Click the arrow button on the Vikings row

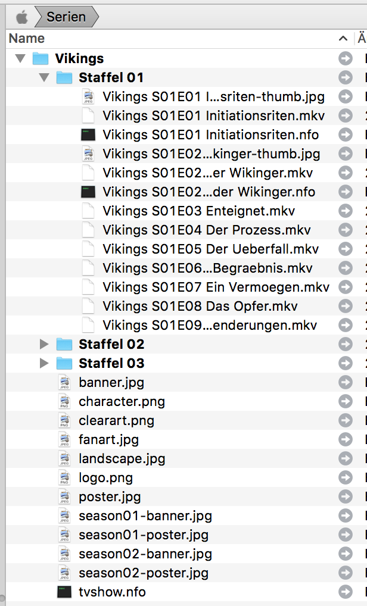[x=346, y=58]
